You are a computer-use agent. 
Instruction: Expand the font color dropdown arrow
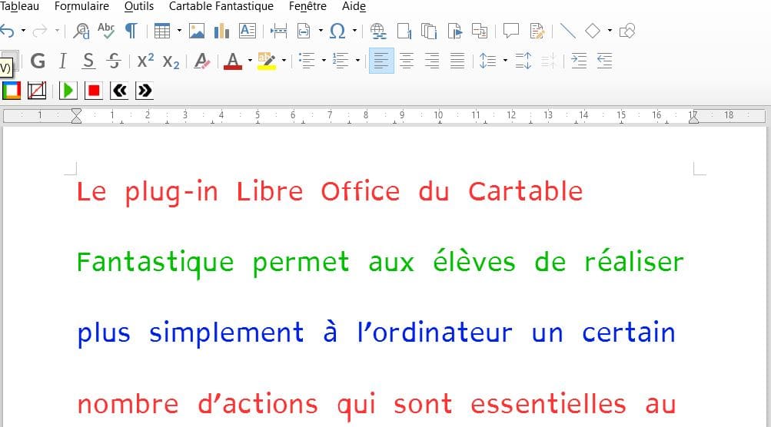(x=250, y=61)
